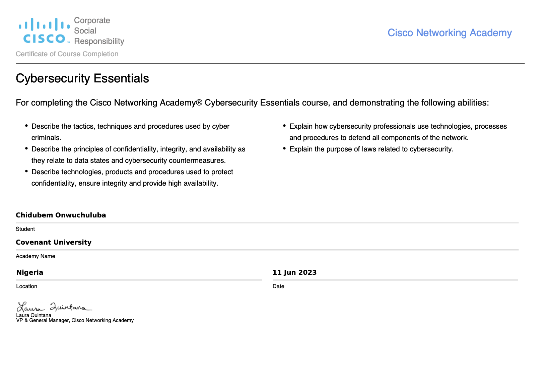Click the Academy Name field label

(x=36, y=256)
